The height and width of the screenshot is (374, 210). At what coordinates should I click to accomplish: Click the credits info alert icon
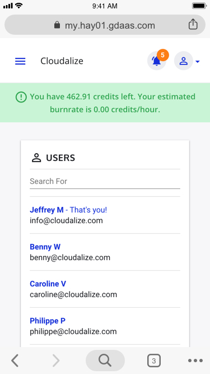tap(21, 98)
